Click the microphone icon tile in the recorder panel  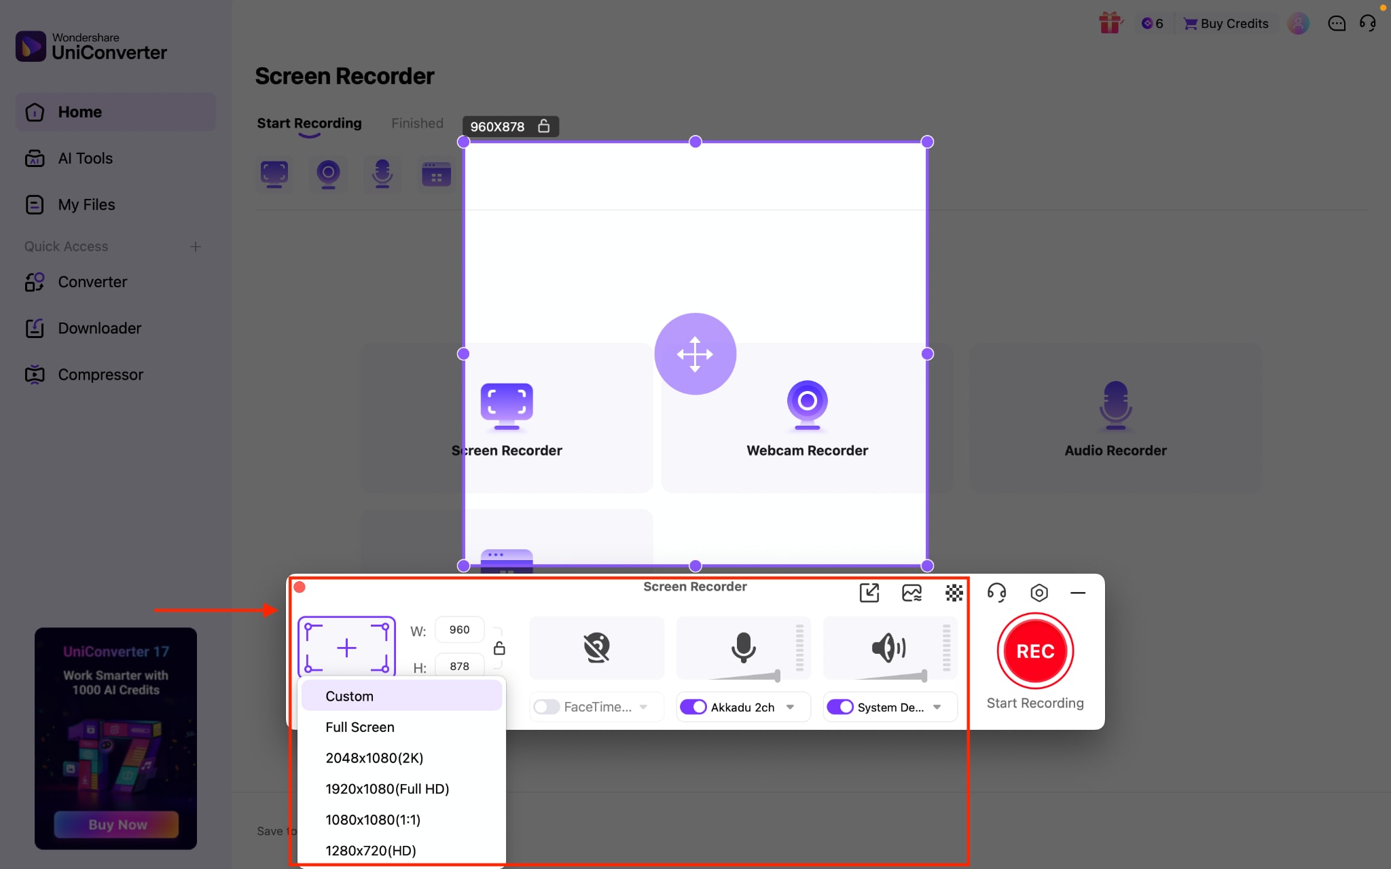pos(744,648)
